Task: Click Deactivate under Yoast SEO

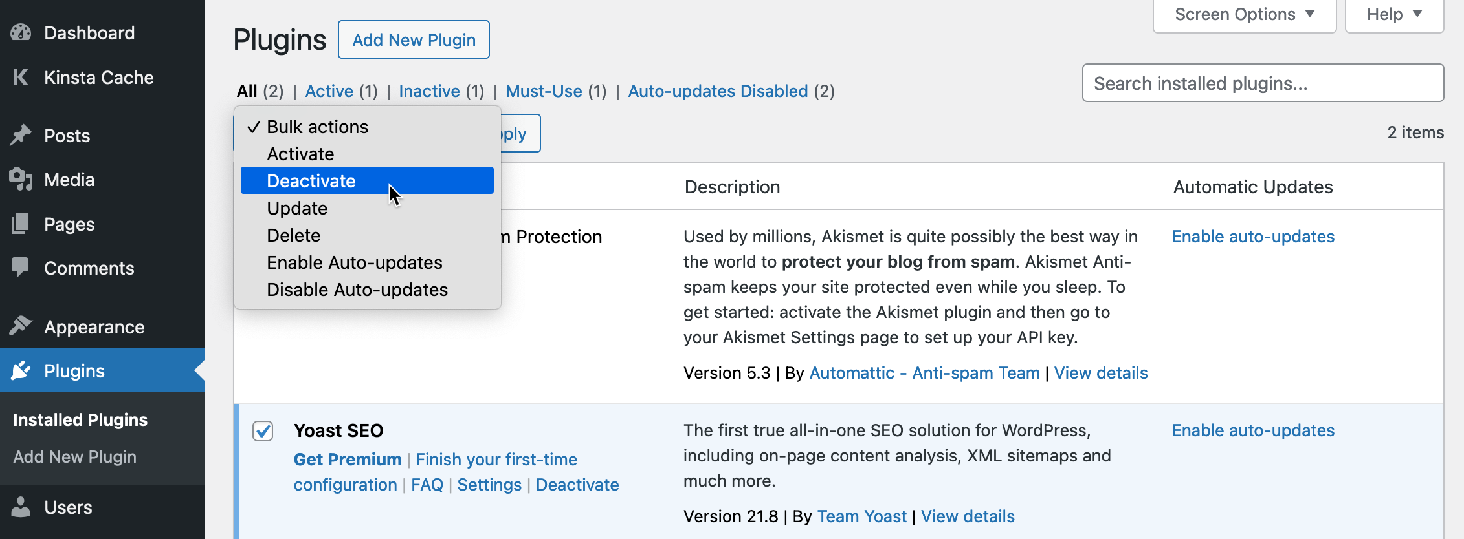Action: [x=577, y=485]
